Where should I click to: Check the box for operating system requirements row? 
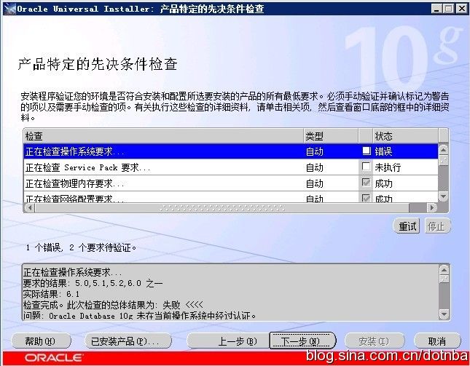pos(367,151)
